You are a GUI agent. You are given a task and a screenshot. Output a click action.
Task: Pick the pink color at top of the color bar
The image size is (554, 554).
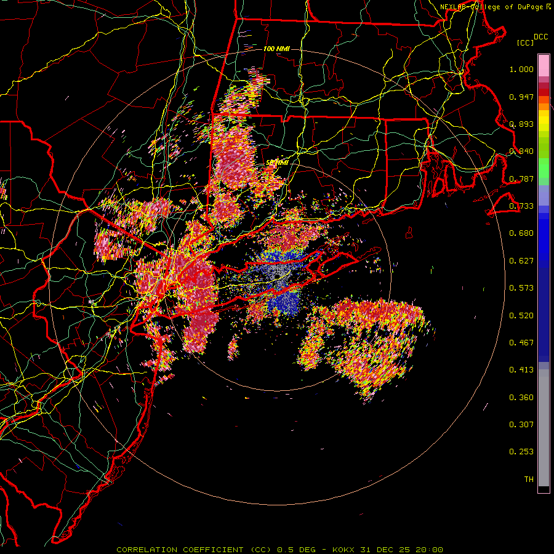click(544, 65)
